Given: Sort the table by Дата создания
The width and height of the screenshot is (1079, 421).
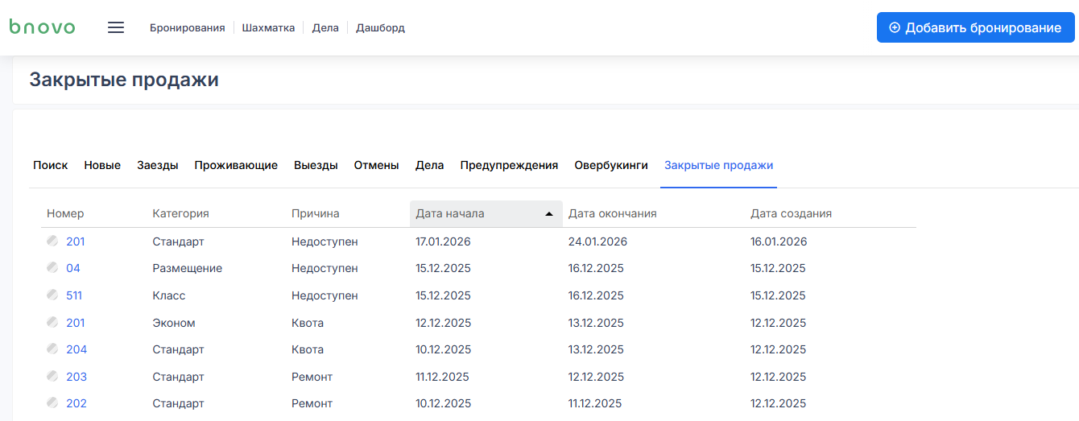Looking at the screenshot, I should tap(791, 214).
